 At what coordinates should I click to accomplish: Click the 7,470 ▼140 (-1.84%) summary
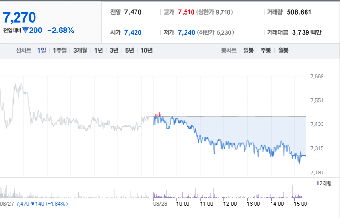(x=42, y=204)
